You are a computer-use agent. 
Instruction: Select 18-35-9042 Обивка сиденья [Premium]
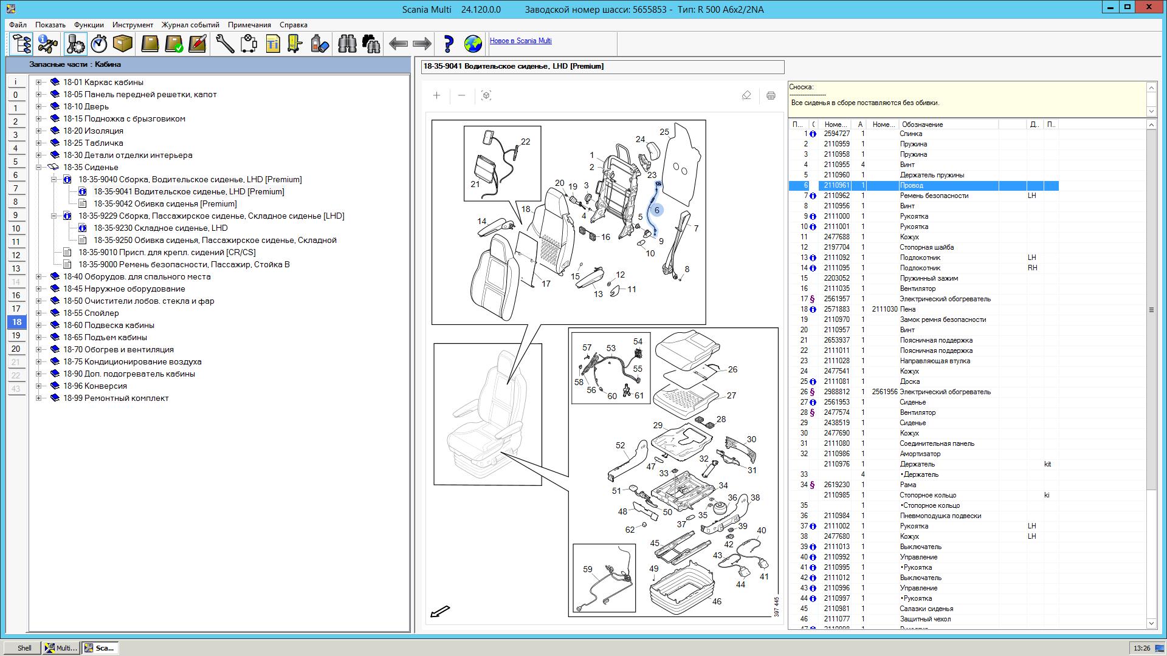click(165, 204)
